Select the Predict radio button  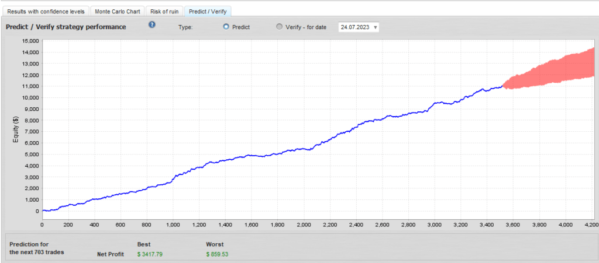point(226,27)
